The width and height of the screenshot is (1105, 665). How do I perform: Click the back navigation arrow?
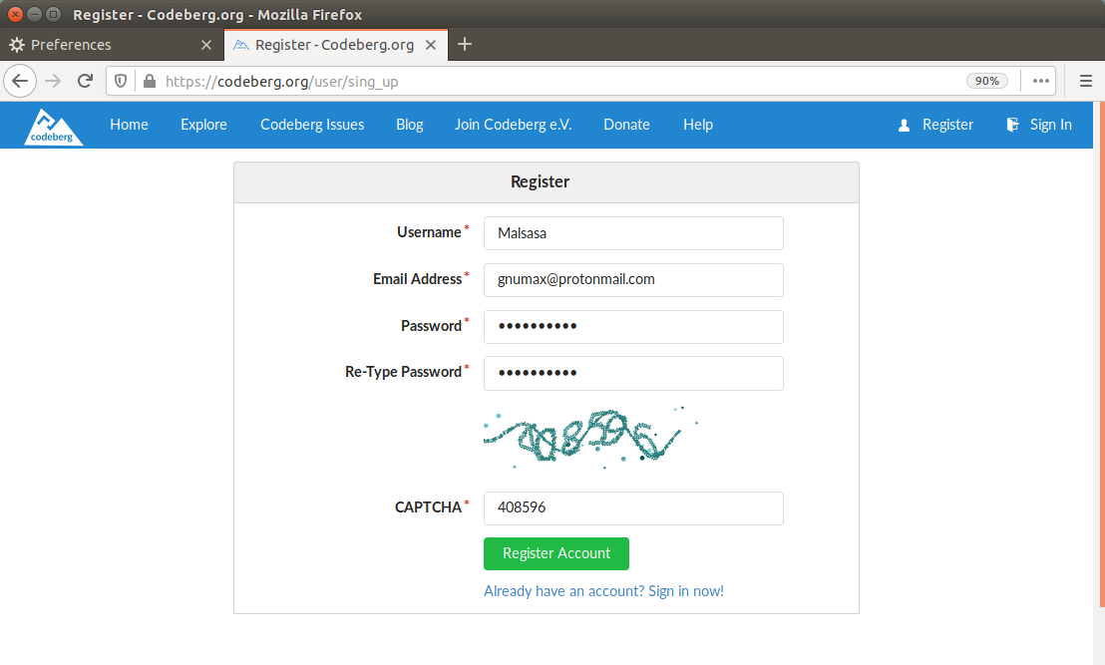pos(20,81)
